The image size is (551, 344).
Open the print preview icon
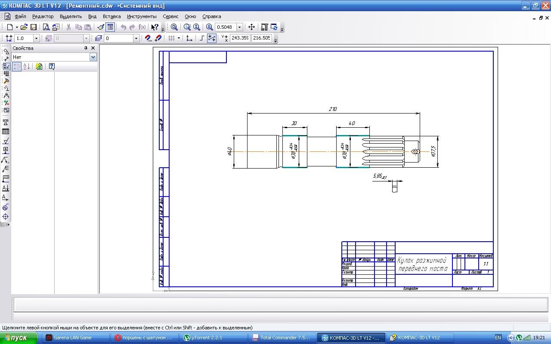pos(46,27)
